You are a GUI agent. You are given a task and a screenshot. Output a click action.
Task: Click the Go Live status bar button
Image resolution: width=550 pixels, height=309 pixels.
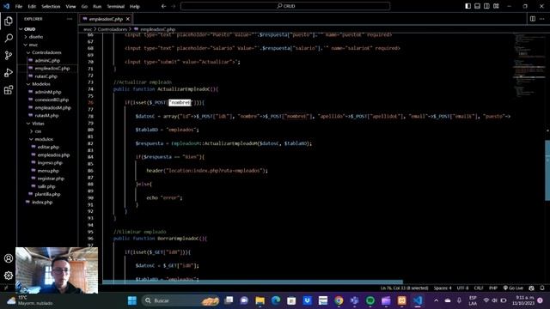point(513,288)
